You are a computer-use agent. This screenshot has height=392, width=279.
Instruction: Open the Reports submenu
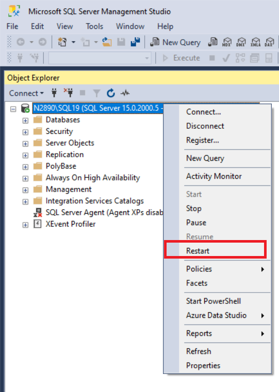pyautogui.click(x=218, y=333)
